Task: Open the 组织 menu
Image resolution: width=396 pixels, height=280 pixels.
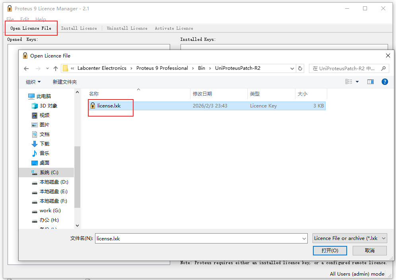Action: coord(33,82)
